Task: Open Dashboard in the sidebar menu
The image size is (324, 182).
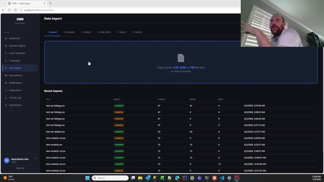Action: point(20,38)
